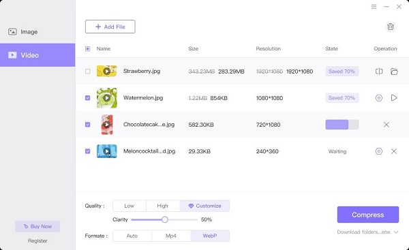The height and width of the screenshot is (250, 409).
Task: Uncheck the Watermelon.jpg checkbox
Action: [88, 98]
